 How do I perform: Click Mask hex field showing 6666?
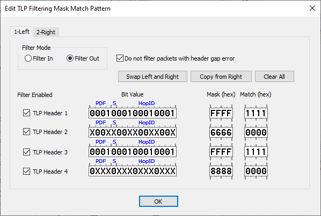point(221,132)
